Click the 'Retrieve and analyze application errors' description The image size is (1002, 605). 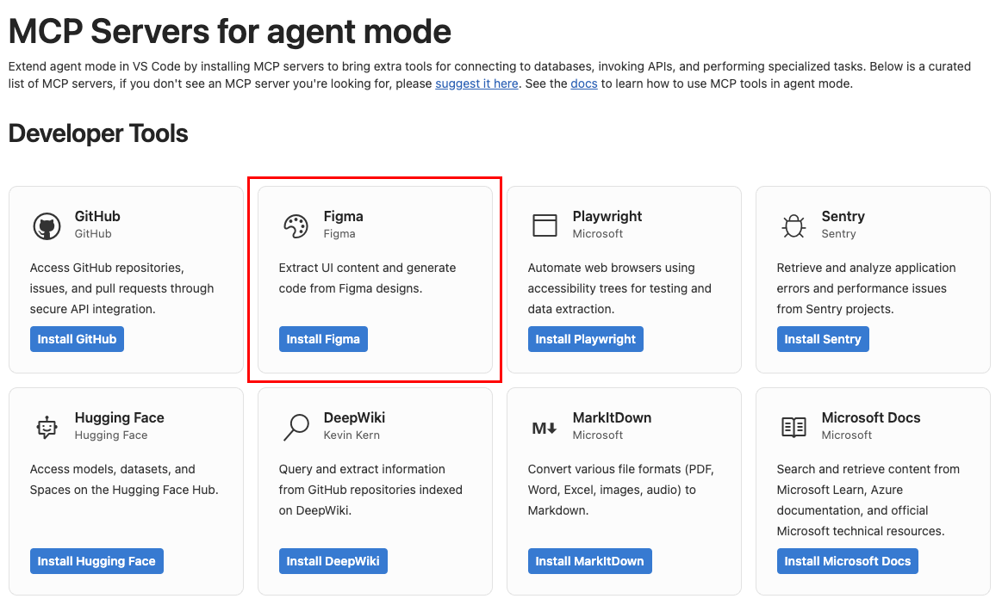click(866, 288)
